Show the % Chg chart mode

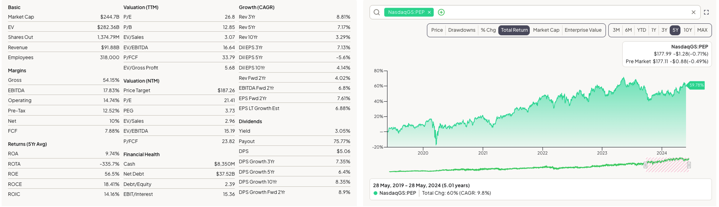click(488, 30)
